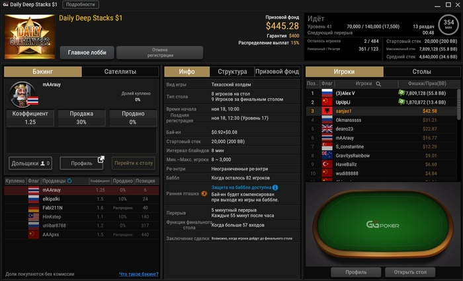Click the orange early bird icon
The width and height of the screenshot is (463, 281).
[x=204, y=193]
